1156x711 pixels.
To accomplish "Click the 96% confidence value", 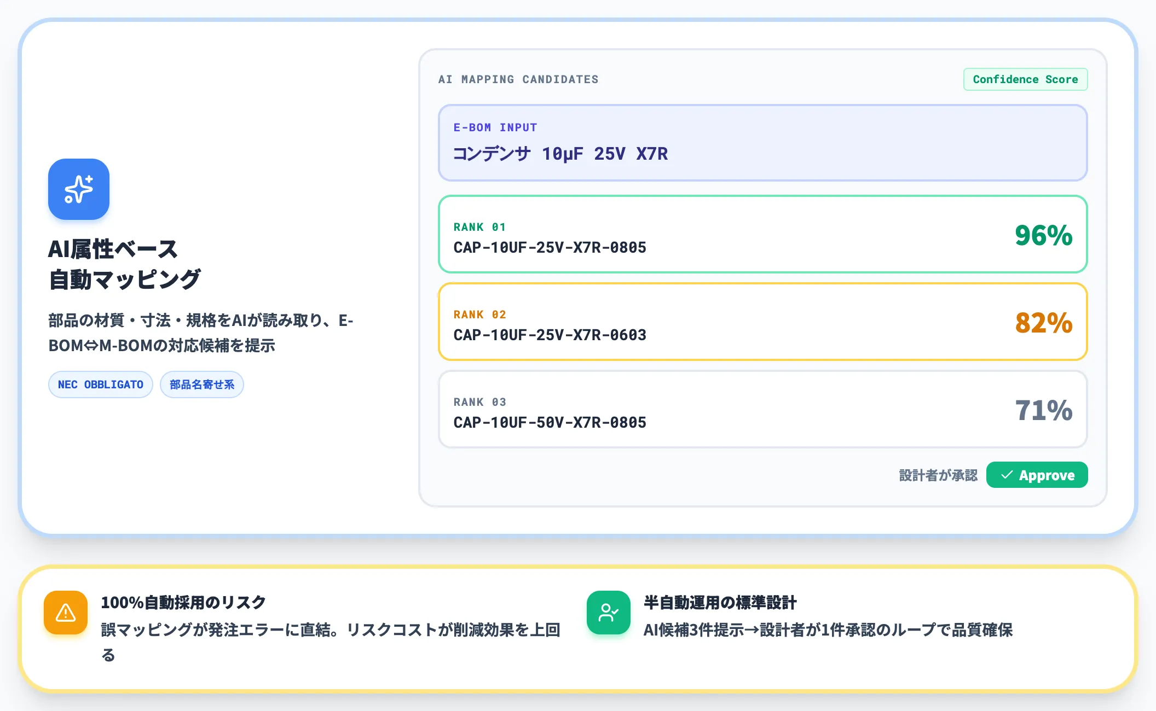I will point(1043,235).
